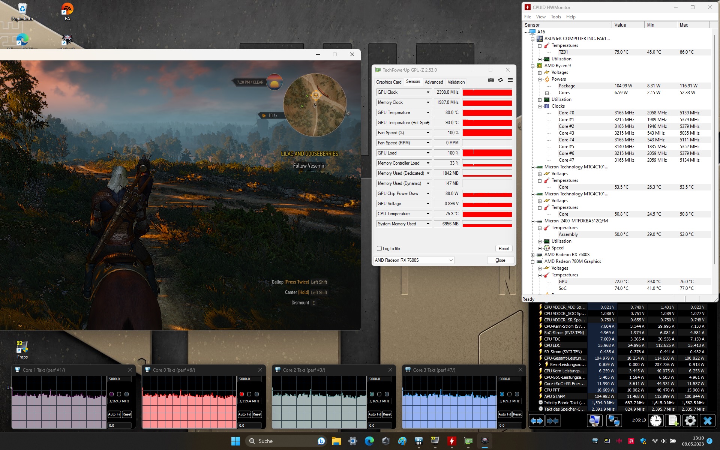
Task: Click the HWiNFO clock reset icon
Action: point(655,421)
